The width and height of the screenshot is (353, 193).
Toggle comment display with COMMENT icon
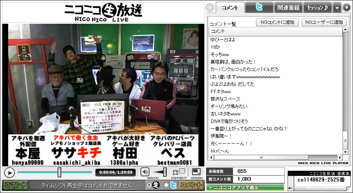click(x=179, y=172)
